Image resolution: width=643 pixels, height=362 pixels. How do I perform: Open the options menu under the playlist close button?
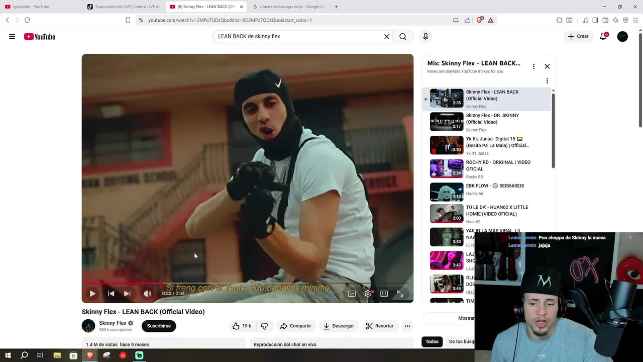click(547, 81)
